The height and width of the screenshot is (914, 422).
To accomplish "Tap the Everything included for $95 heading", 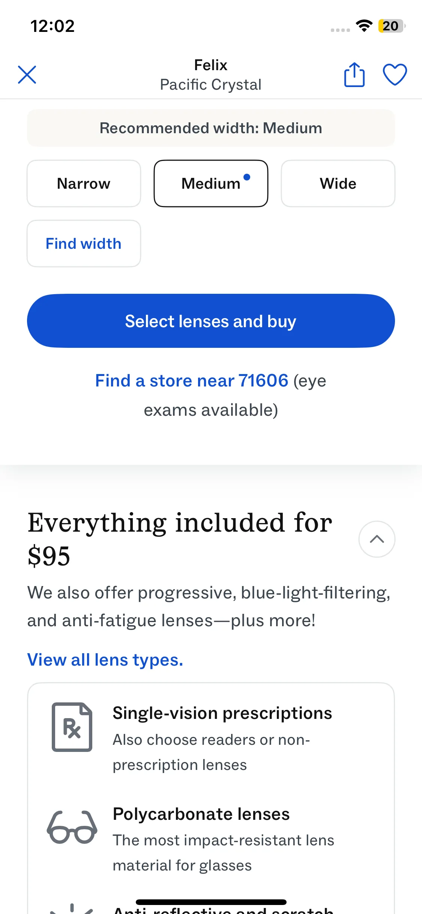I will (x=180, y=539).
